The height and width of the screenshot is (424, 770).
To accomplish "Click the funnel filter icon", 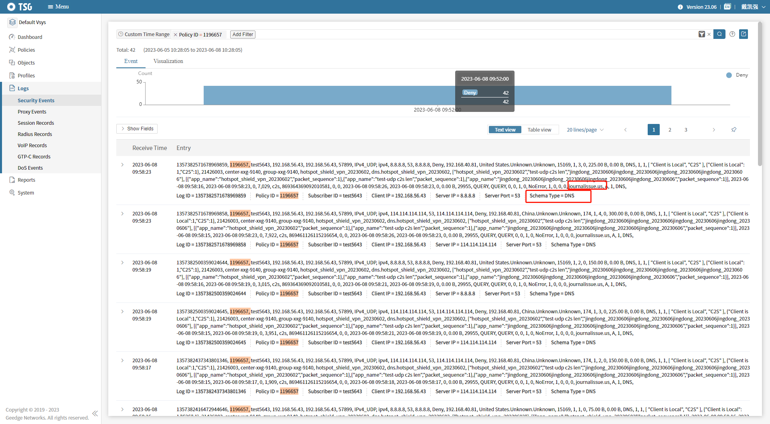I will click(x=701, y=34).
